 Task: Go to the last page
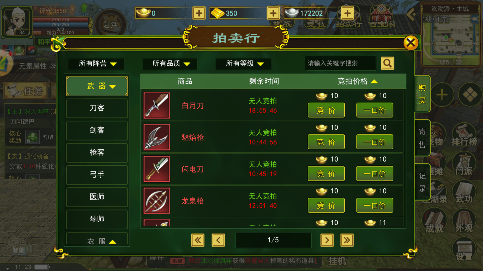tap(347, 240)
